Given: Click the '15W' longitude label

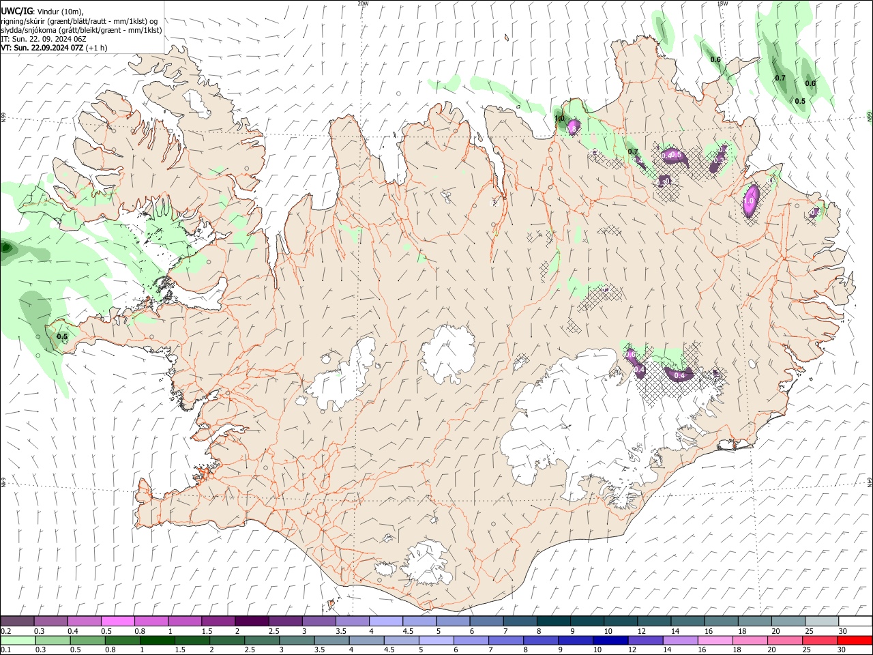Looking at the screenshot, I should 722,3.
